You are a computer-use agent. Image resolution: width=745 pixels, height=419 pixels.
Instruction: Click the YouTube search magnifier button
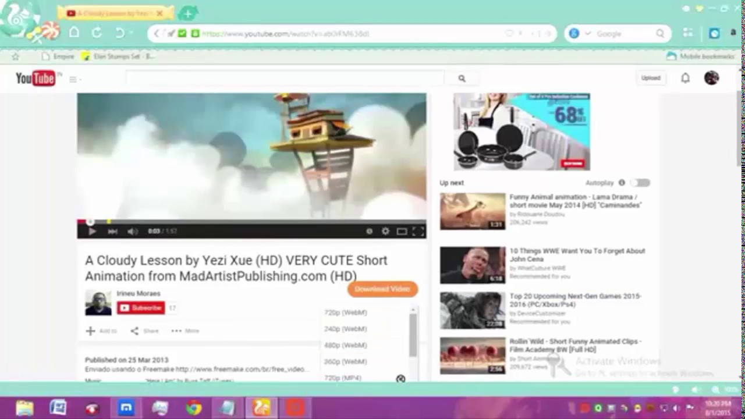click(x=462, y=79)
